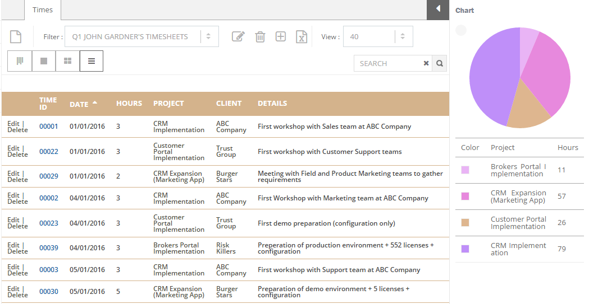Open time entry 00029 link

click(x=49, y=176)
